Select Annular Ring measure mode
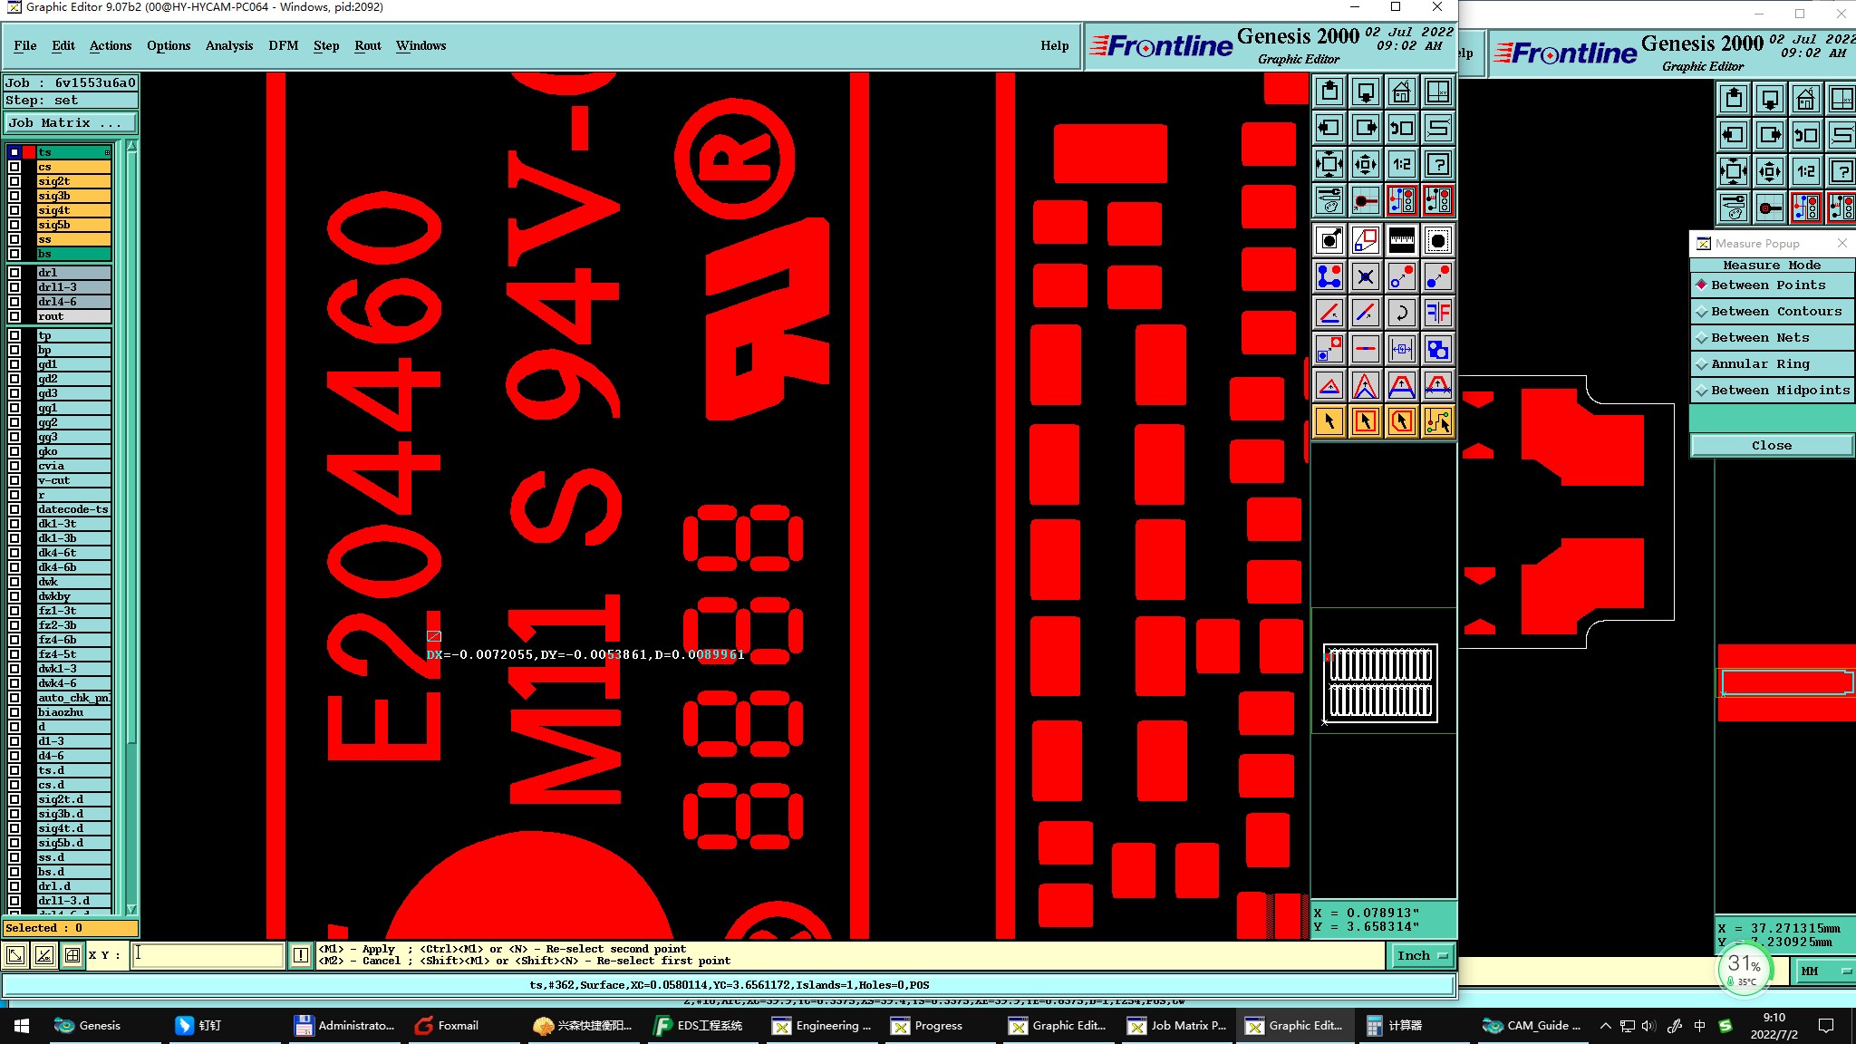 (x=1772, y=363)
